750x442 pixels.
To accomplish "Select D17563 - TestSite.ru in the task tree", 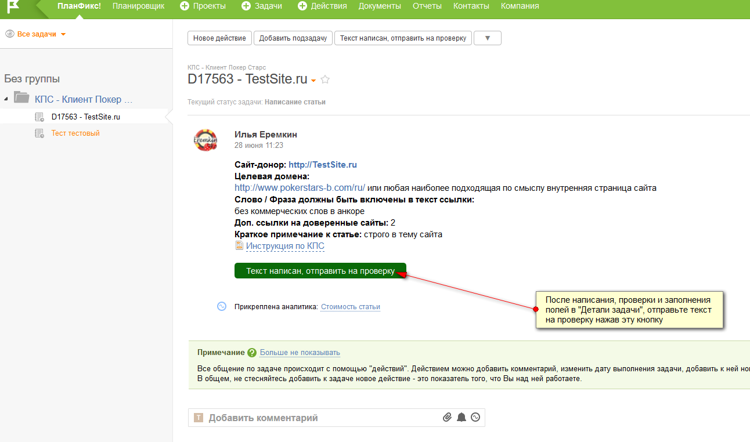I will point(86,117).
